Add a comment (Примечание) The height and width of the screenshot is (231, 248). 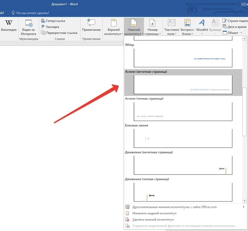[91, 25]
